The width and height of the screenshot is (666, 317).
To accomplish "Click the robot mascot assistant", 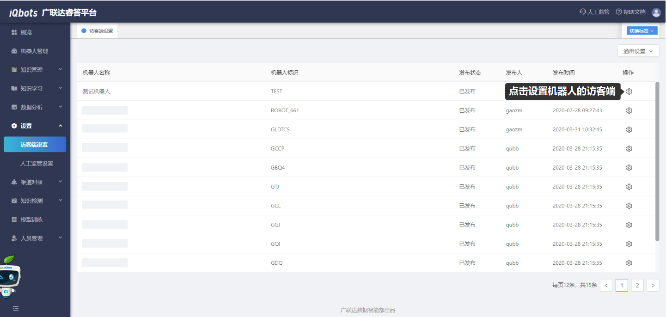I will [10, 277].
